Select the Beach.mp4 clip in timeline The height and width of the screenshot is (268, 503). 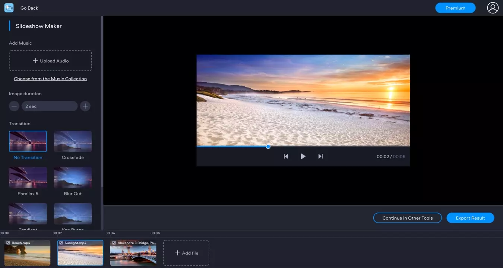point(27,253)
